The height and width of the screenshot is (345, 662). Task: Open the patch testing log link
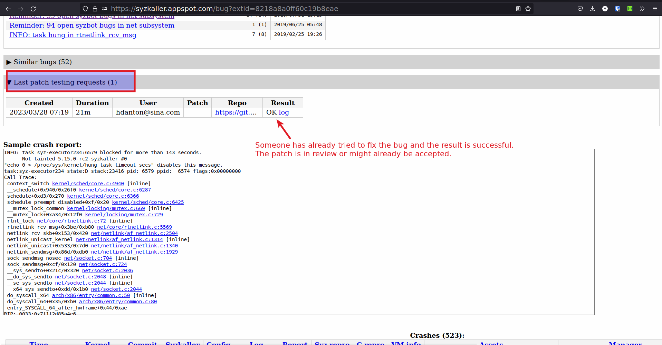click(x=284, y=112)
